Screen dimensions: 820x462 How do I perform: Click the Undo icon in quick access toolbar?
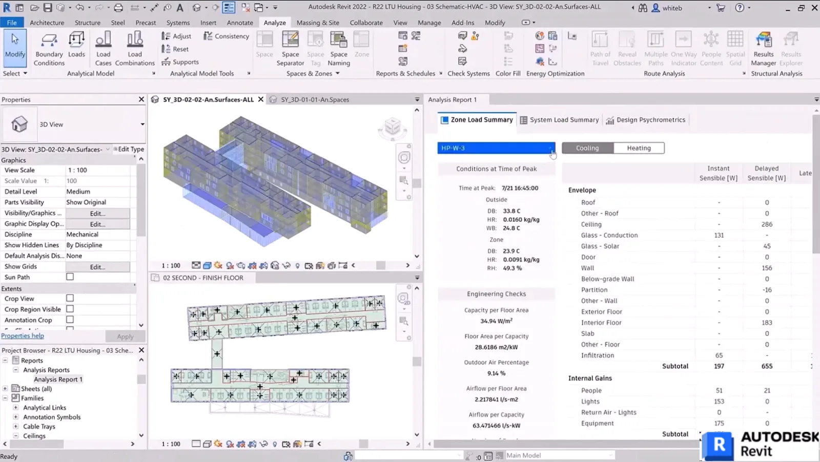pyautogui.click(x=79, y=8)
